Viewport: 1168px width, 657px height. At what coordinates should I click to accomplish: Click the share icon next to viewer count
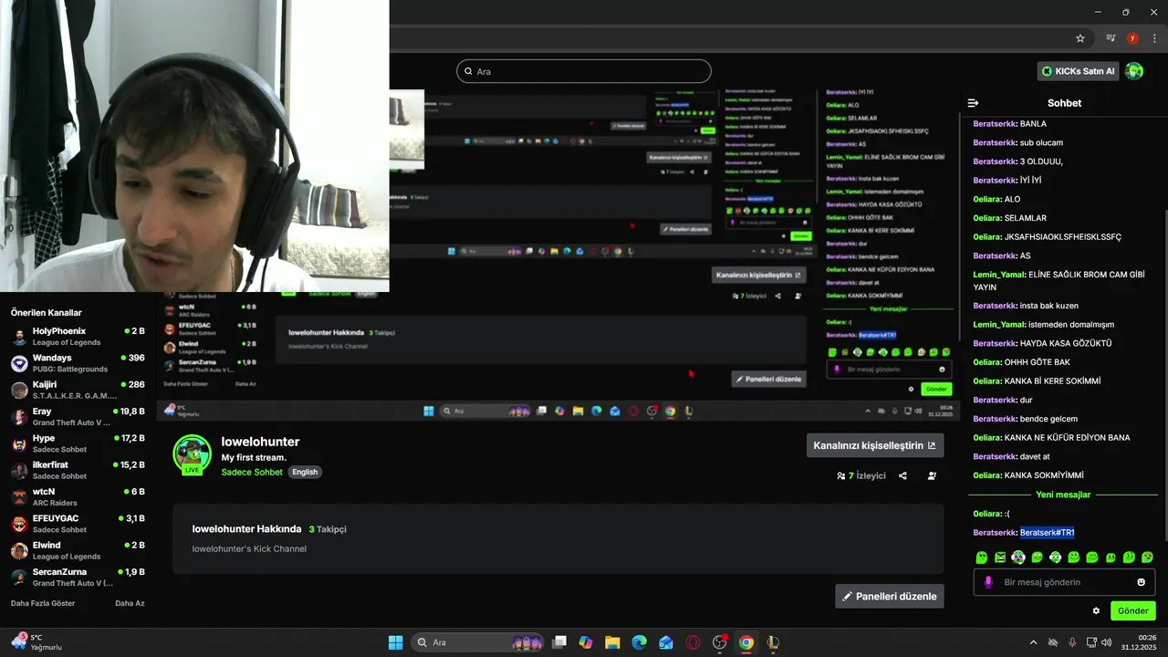tap(902, 475)
